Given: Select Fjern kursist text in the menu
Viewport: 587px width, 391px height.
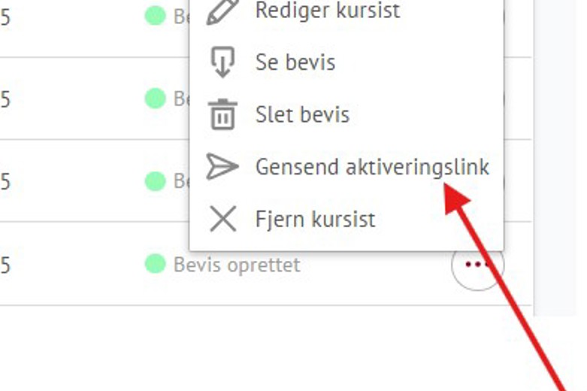Looking at the screenshot, I should [x=315, y=220].
